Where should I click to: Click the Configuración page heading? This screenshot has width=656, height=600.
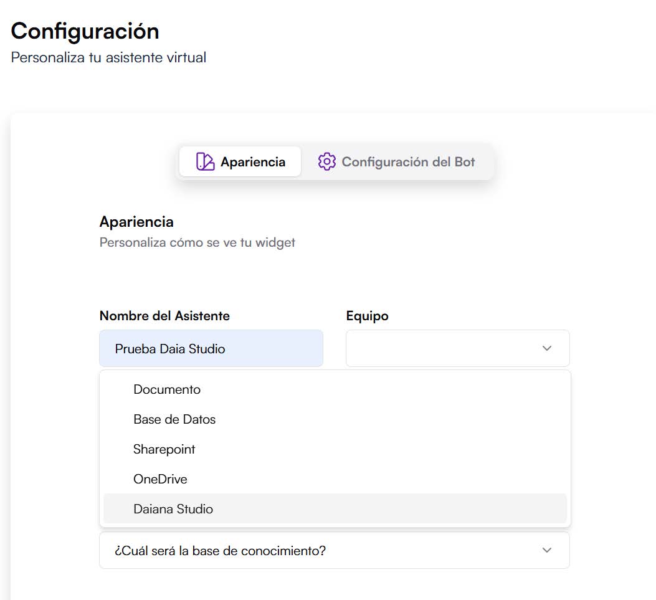[84, 31]
